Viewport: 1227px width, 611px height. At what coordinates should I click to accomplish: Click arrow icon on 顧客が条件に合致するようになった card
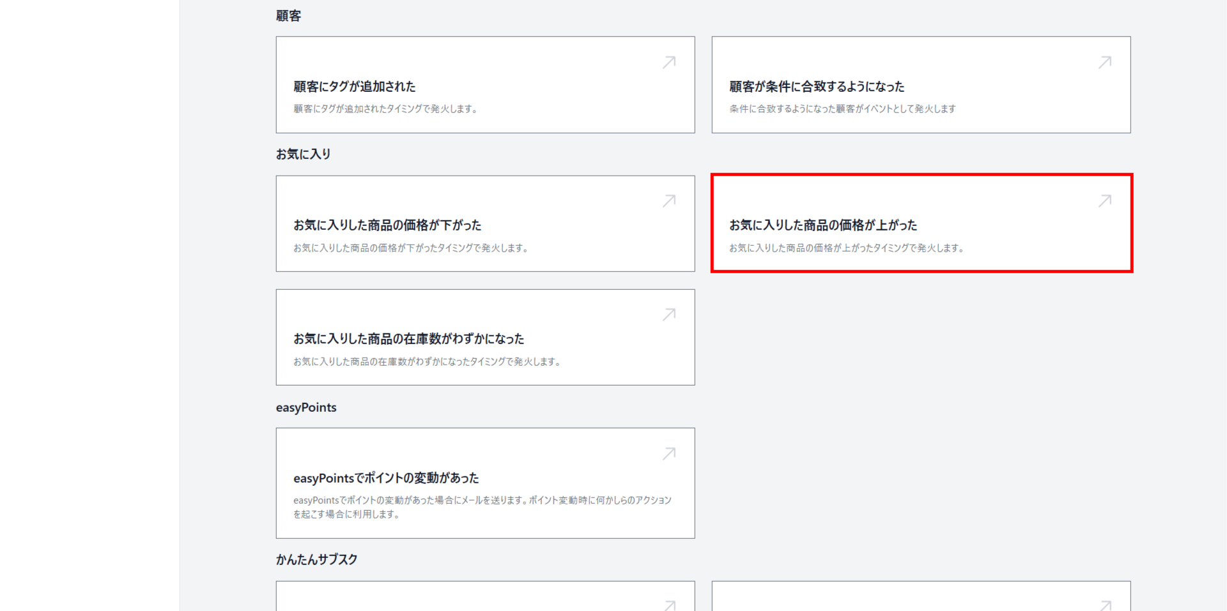click(1105, 62)
